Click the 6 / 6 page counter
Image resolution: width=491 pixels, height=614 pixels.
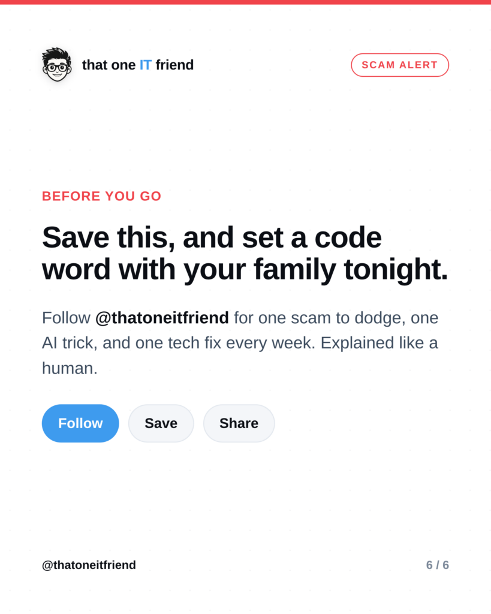[x=438, y=565]
